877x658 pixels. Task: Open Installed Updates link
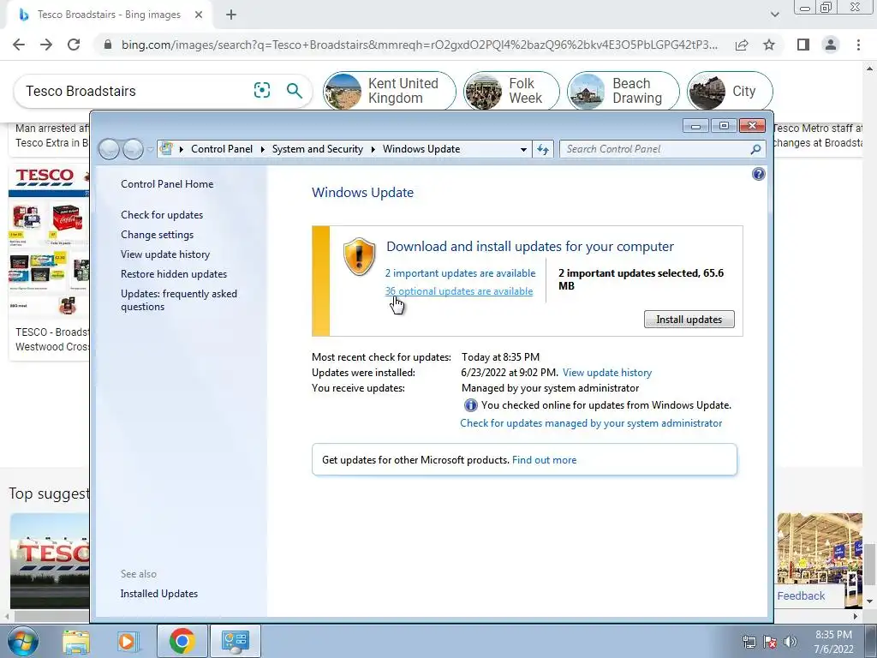tap(158, 594)
